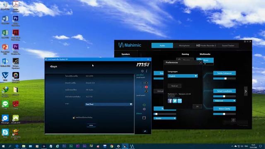
Task: Adjust the Voice Clarity slider
Action: (224, 114)
